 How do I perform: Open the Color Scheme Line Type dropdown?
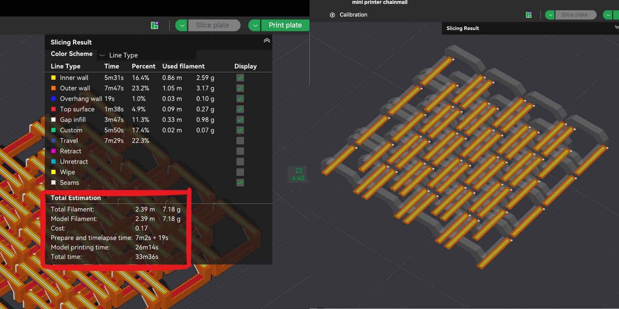click(x=147, y=55)
